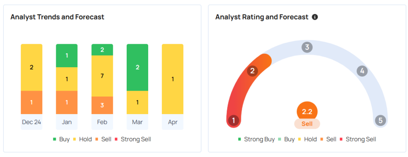The width and height of the screenshot is (408, 157).
Task: Toggle the Strong Sell legend item in Analyst Trends
Action: (x=133, y=140)
